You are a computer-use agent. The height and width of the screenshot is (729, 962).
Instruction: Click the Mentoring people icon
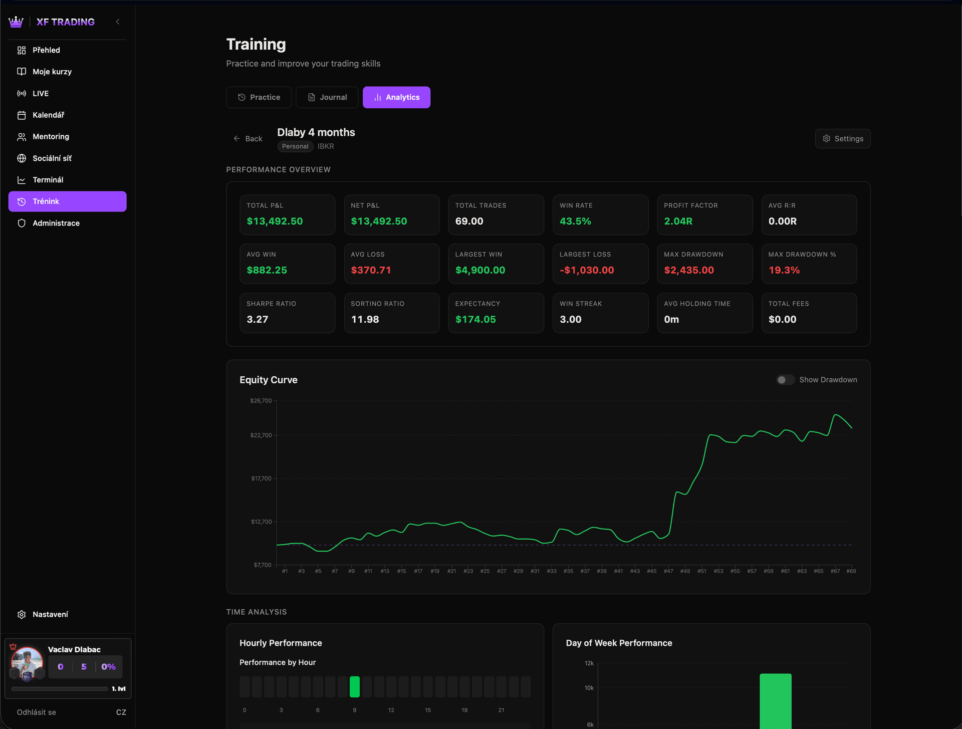22,137
